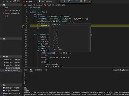Expand the inInt int[11] variable
Screen dimensions: 129x96
click(3, 13)
